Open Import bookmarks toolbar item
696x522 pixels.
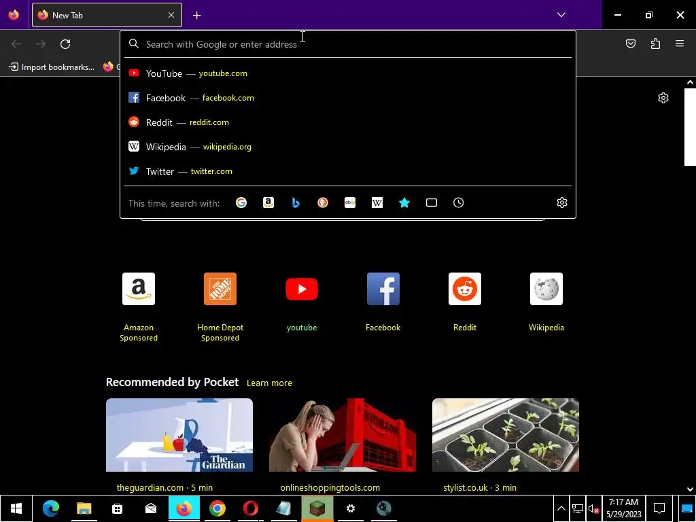click(x=52, y=67)
